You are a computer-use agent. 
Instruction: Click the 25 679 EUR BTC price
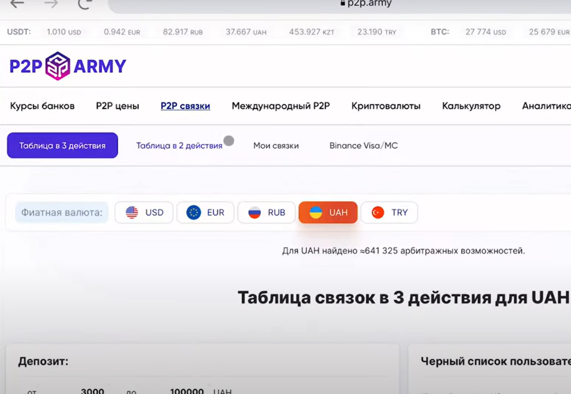[x=549, y=32]
